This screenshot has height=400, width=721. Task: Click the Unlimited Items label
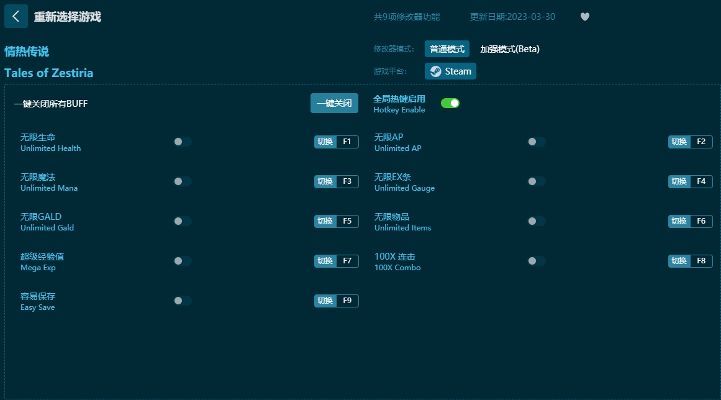tap(403, 227)
